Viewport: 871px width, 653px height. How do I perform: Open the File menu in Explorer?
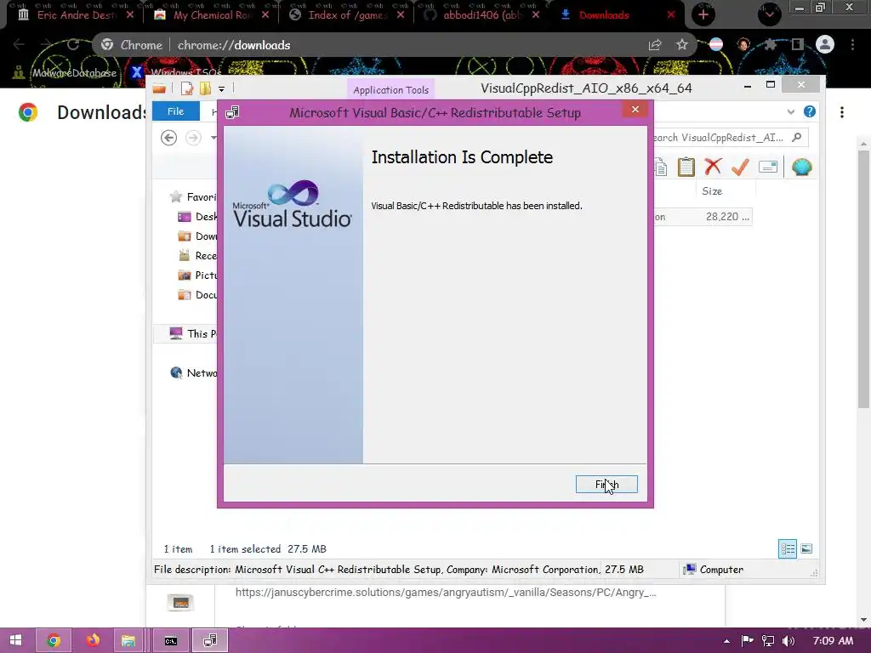175,111
